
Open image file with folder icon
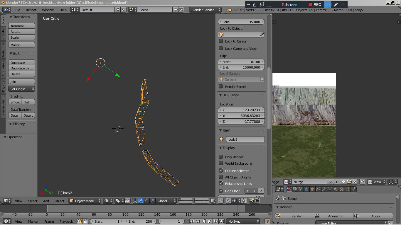(349, 182)
